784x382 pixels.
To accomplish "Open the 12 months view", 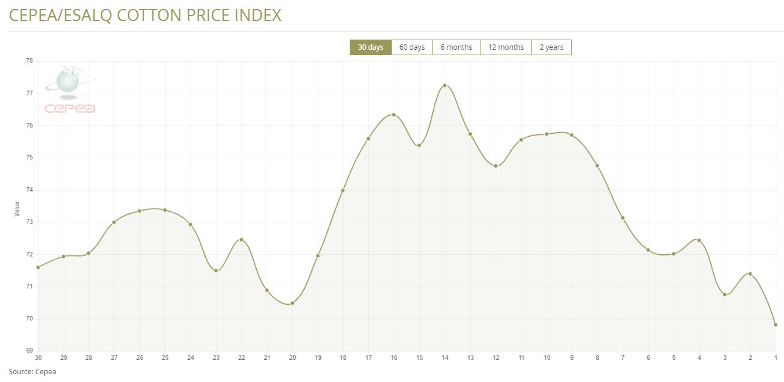I will [x=506, y=47].
